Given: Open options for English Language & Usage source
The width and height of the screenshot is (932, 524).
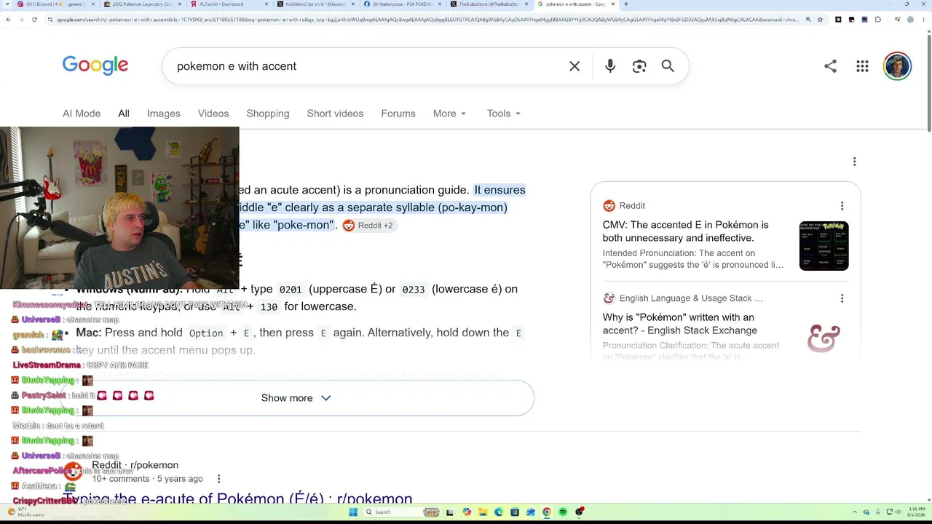Looking at the screenshot, I should 842,298.
